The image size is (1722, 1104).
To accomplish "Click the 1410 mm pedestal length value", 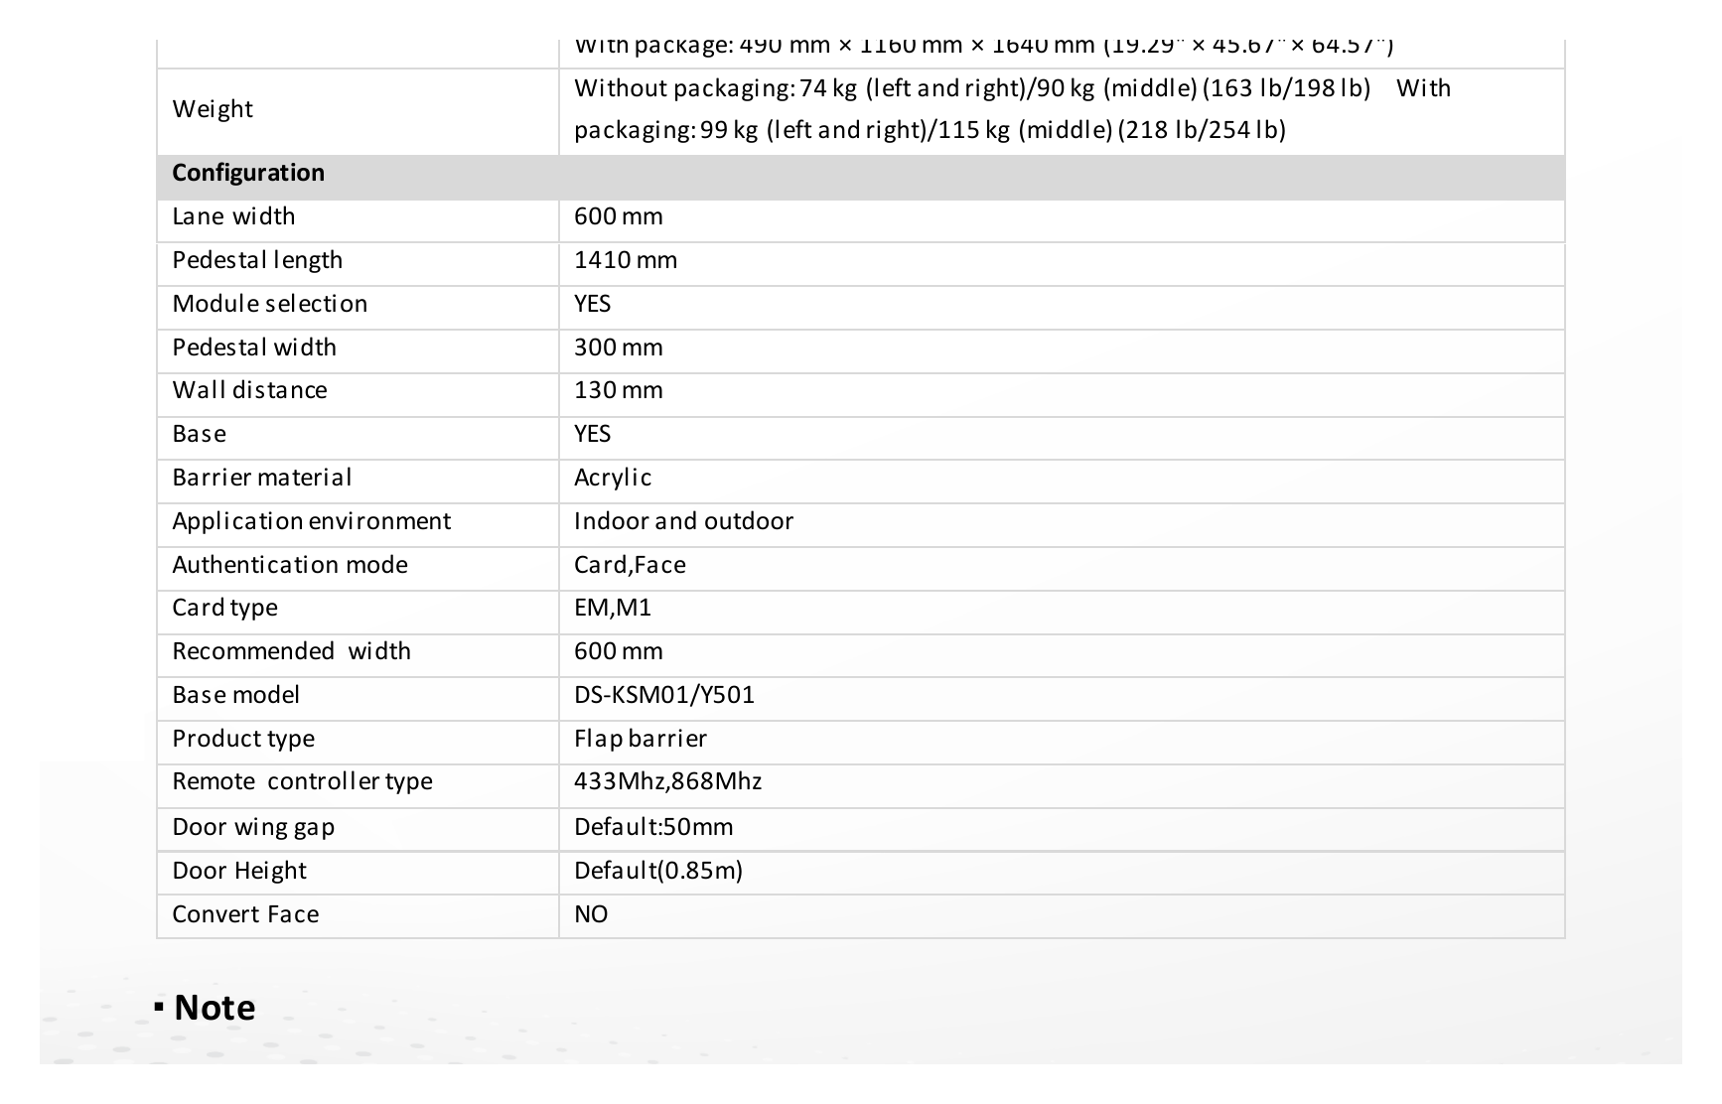I will (x=626, y=260).
